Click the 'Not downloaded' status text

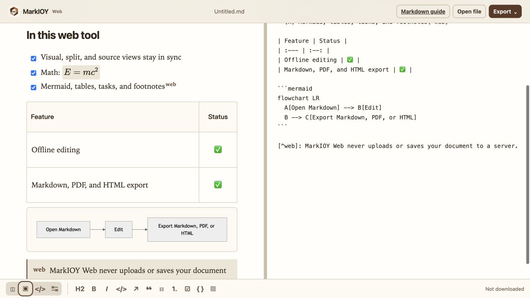coord(505,289)
